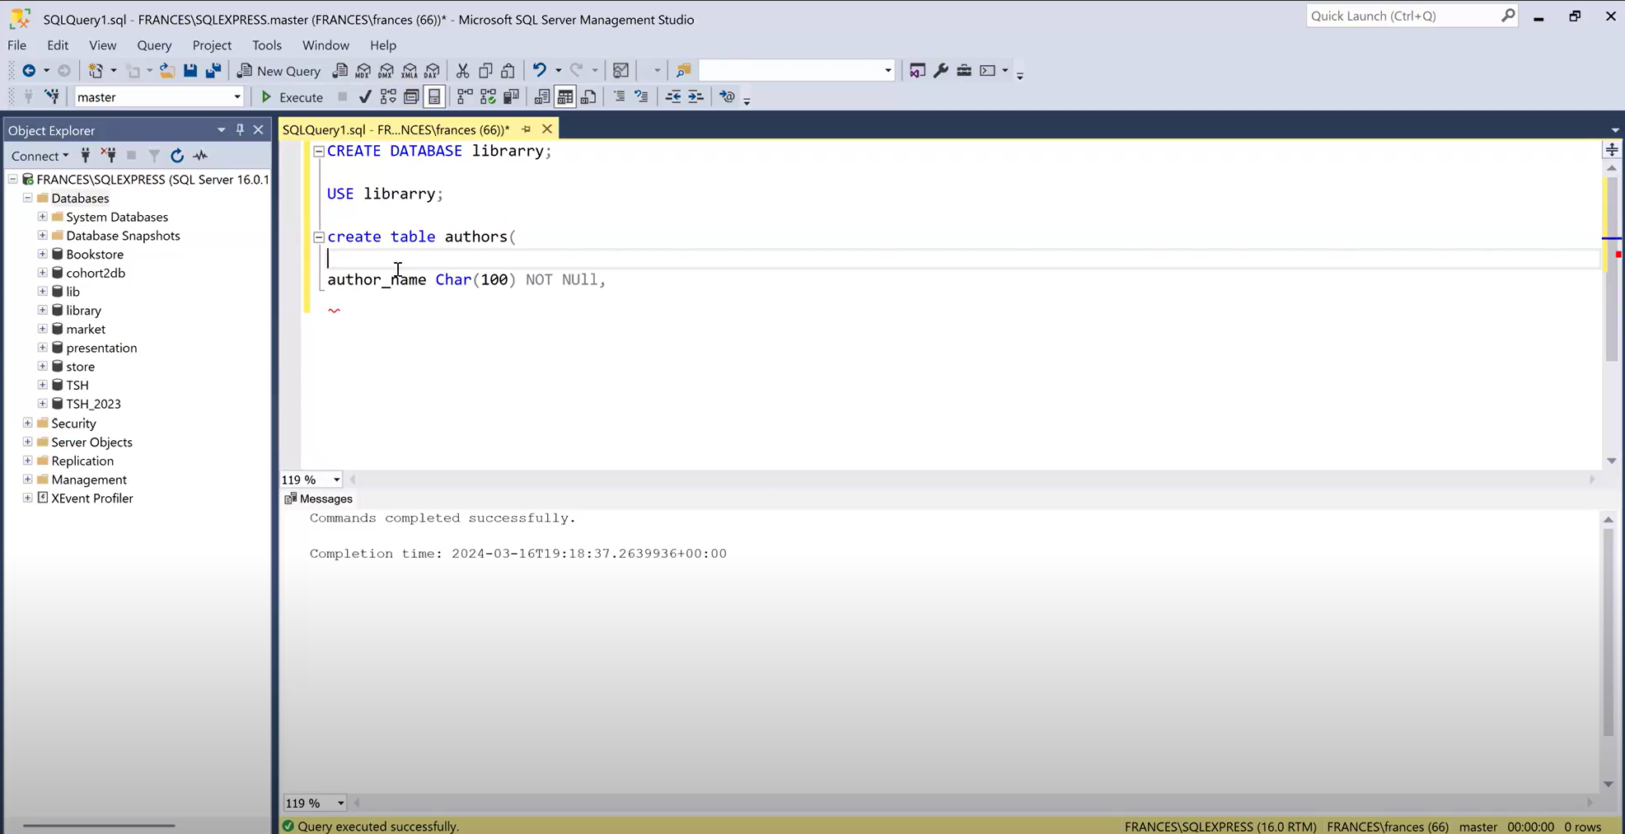The width and height of the screenshot is (1625, 834).
Task: Click the Decrease Indent icon
Action: click(673, 96)
